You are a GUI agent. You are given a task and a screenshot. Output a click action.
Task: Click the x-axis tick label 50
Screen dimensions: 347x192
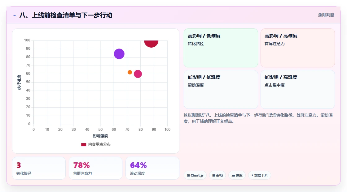coord(100,130)
